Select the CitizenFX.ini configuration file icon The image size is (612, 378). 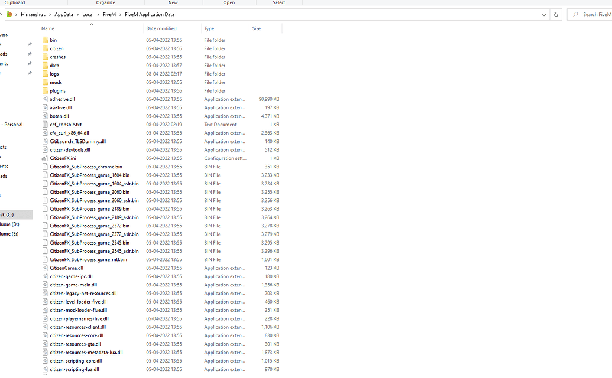[x=45, y=158]
